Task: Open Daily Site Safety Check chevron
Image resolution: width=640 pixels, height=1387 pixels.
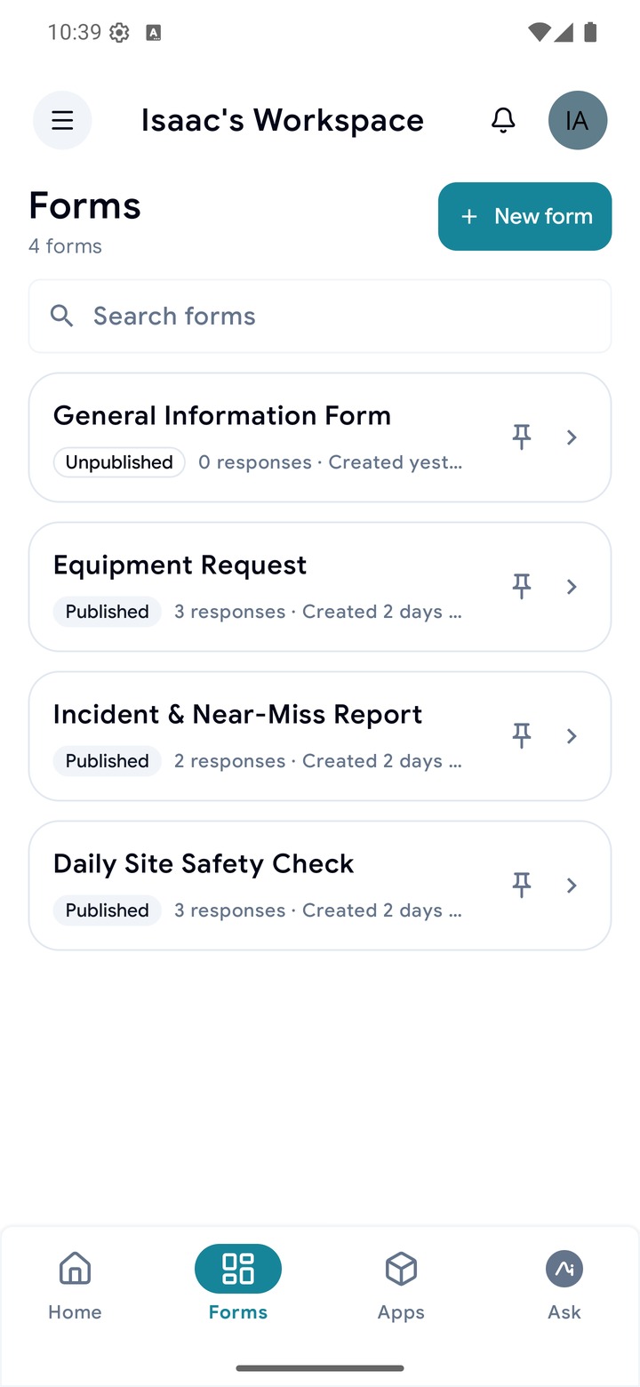Action: coord(572,885)
